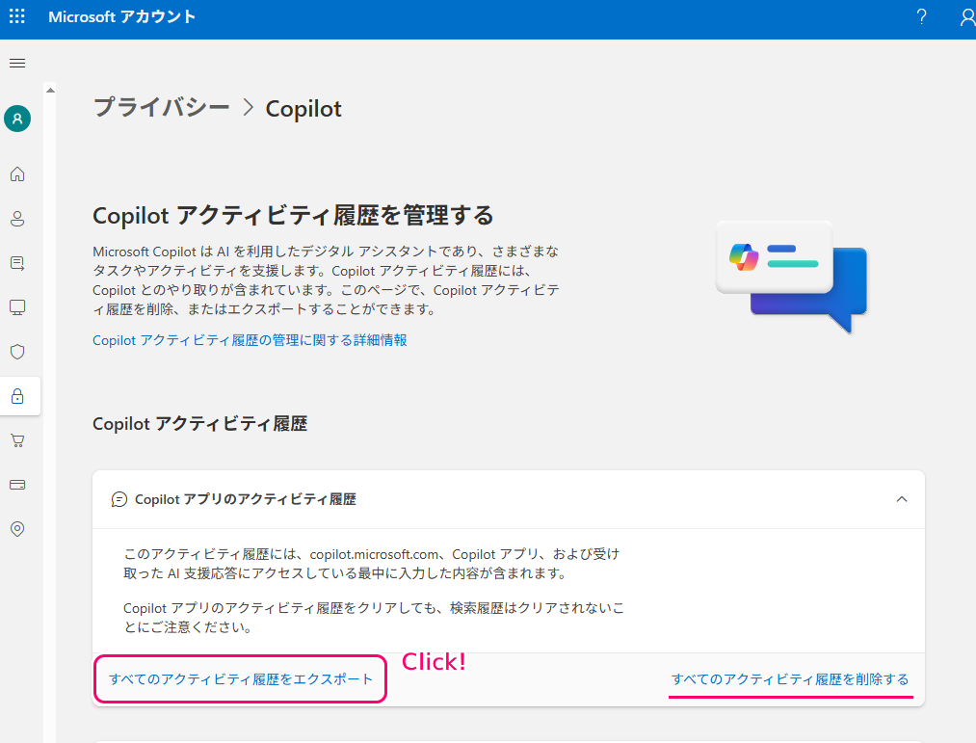Click the Microsoft アカウント header title
The width and height of the screenshot is (976, 743).
point(122,16)
